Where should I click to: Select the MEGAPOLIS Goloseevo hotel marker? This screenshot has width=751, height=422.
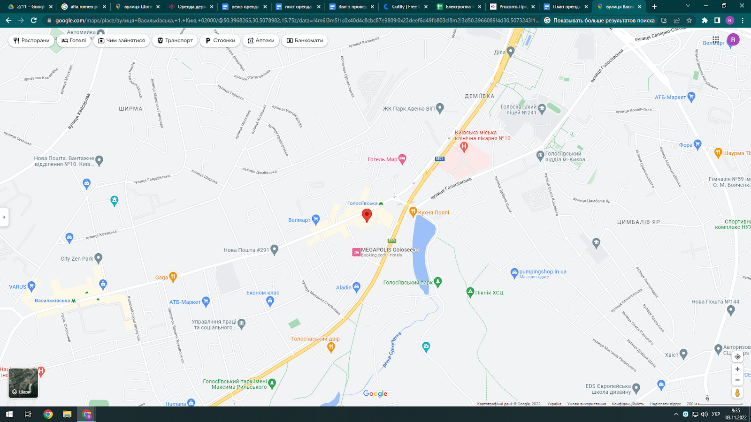(356, 253)
